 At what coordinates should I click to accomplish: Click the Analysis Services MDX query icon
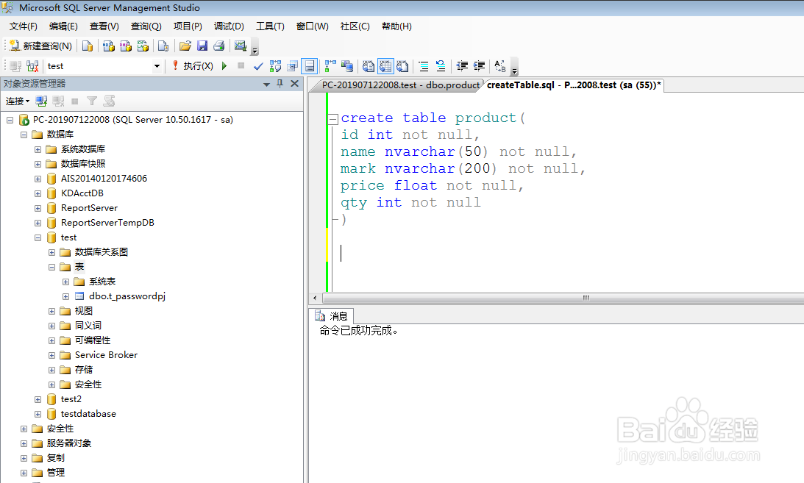coord(109,46)
